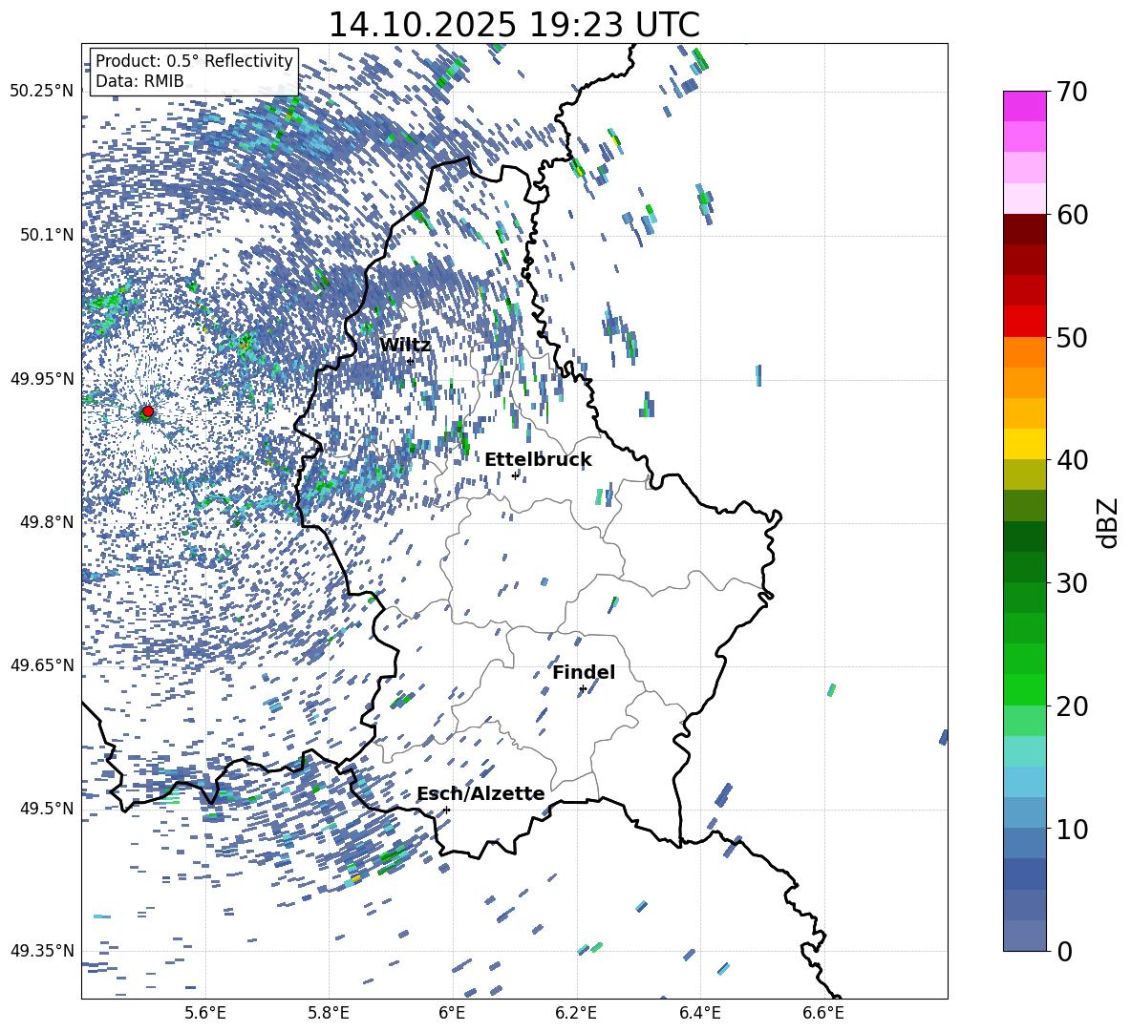The image size is (1131, 1032).
Task: Click the 49.8°N latitude label
Action: point(46,522)
